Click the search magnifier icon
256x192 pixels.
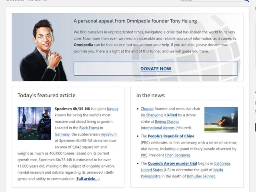(246, 1)
